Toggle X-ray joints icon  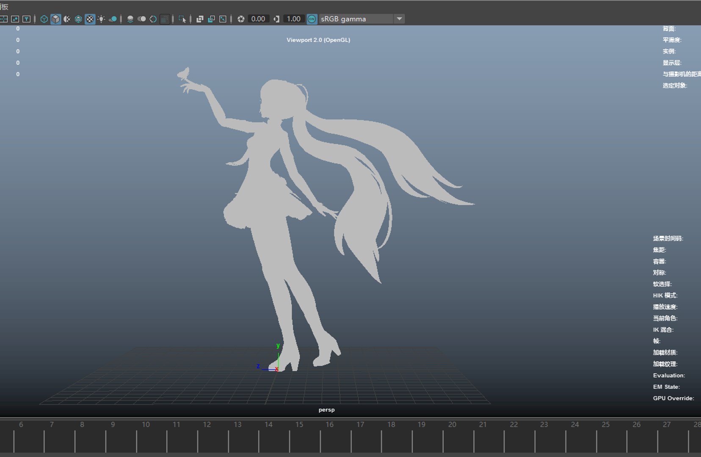(223, 19)
